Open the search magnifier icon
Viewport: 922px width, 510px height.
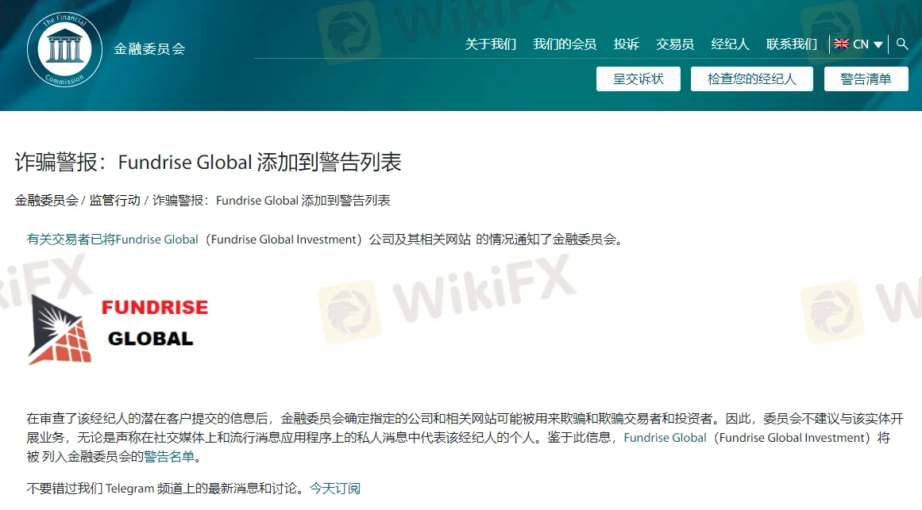[902, 44]
